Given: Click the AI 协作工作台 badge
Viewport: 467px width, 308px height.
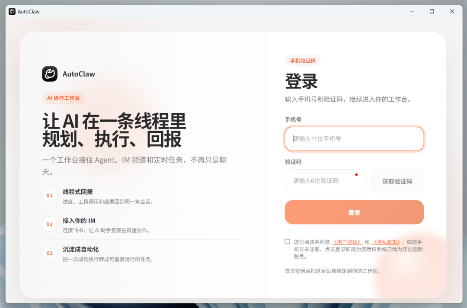Looking at the screenshot, I should coord(64,98).
